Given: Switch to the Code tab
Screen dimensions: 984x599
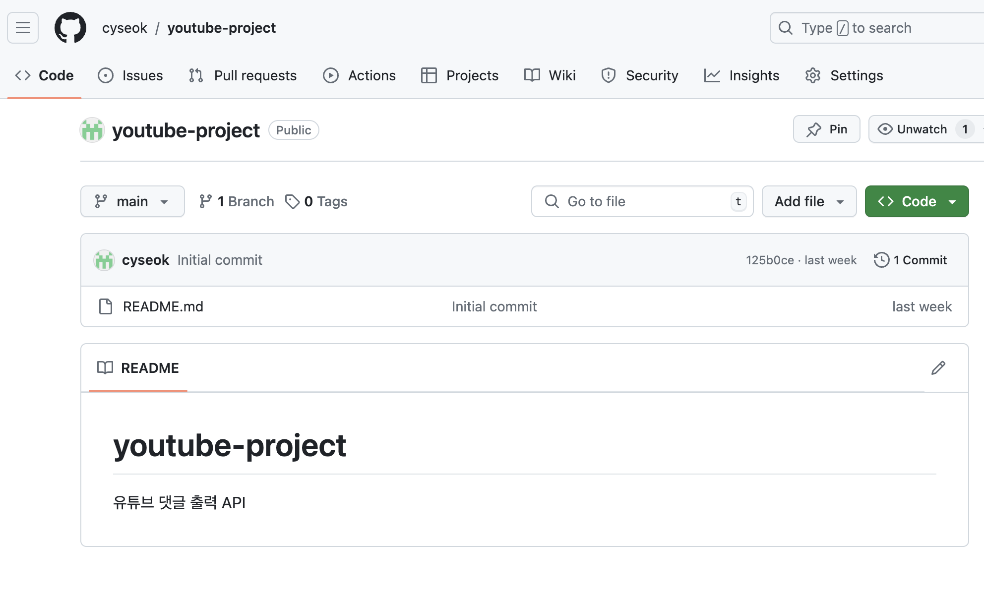Looking at the screenshot, I should (x=44, y=75).
